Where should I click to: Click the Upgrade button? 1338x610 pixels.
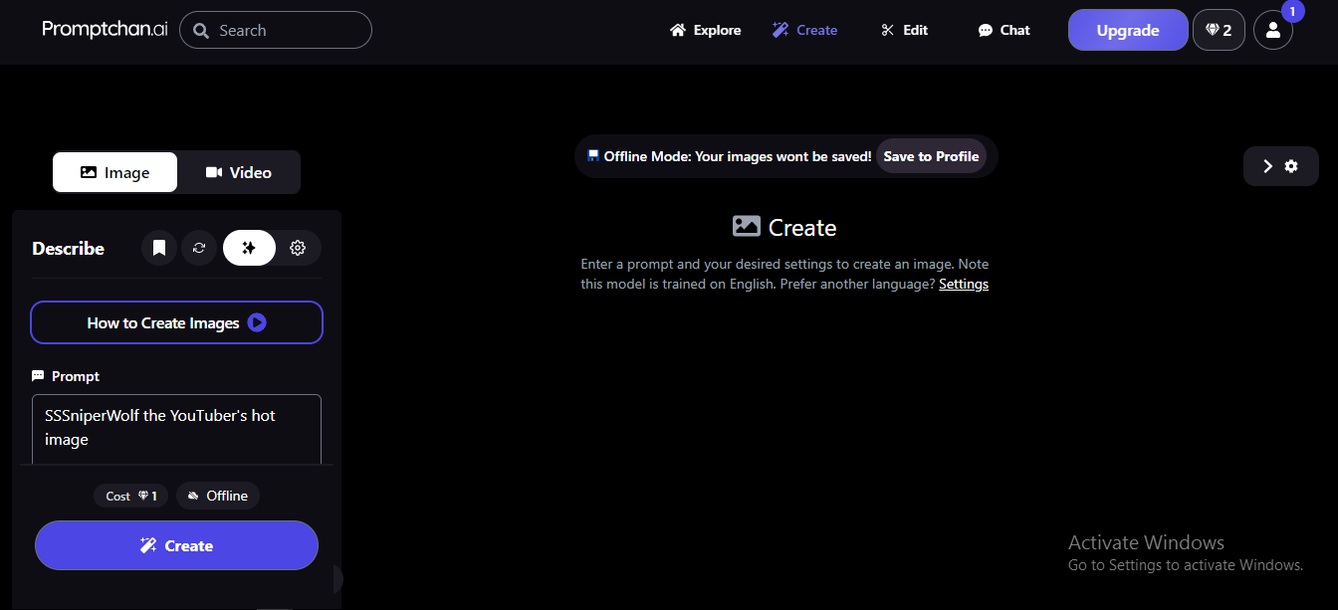(x=1128, y=30)
